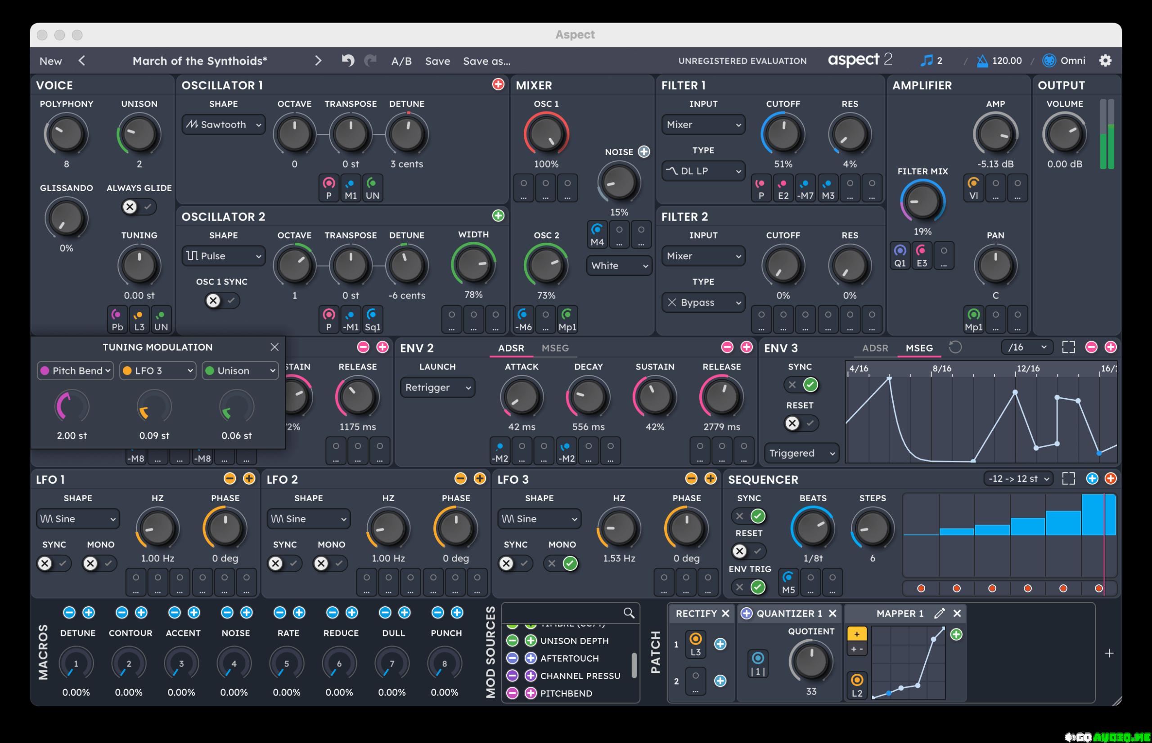This screenshot has width=1152, height=743.
Task: Click the Noise plus icon
Action: click(644, 151)
